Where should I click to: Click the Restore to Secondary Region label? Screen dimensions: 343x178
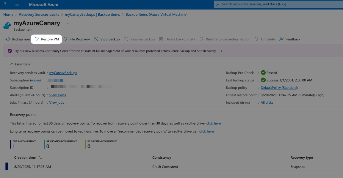(228, 39)
